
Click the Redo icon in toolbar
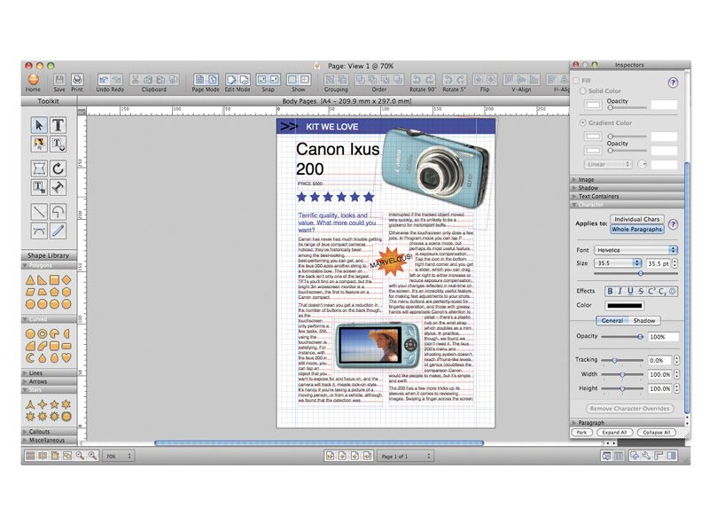117,80
